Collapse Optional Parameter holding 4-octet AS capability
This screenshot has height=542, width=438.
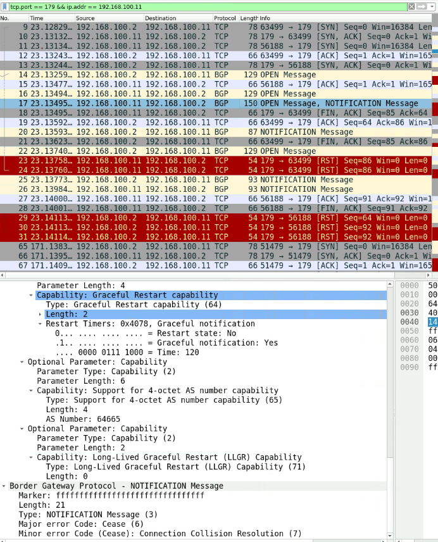[x=22, y=362]
